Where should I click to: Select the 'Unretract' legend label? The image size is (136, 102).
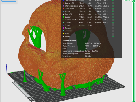click(69, 31)
